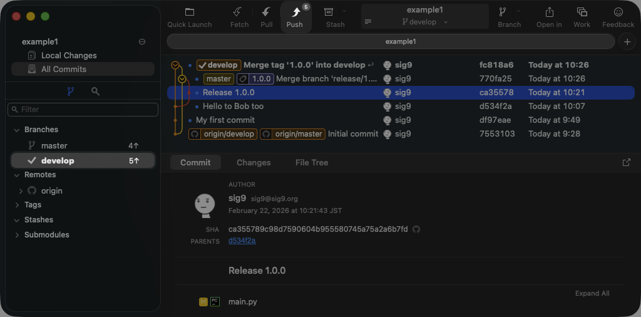
Task: Switch sidebar to the branches view icon
Action: pyautogui.click(x=70, y=91)
